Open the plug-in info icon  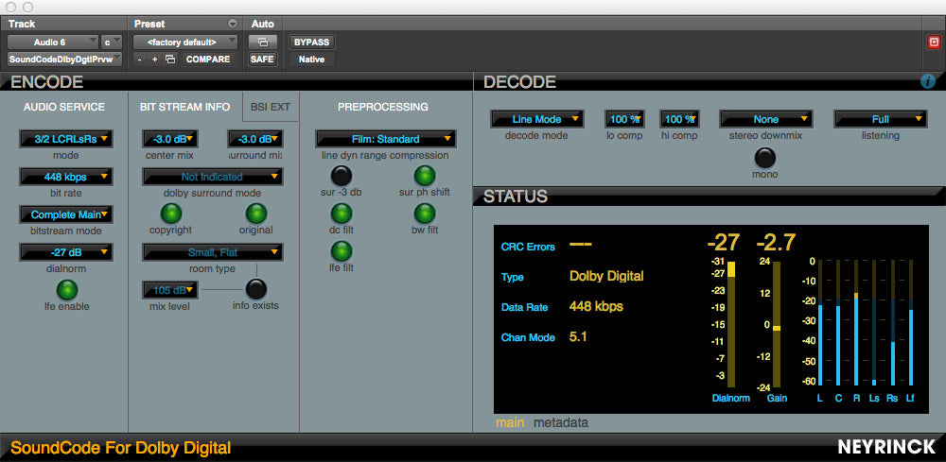tap(928, 81)
